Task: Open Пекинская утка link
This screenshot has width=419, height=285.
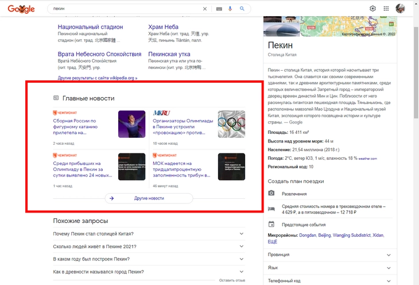Action: tap(169, 54)
